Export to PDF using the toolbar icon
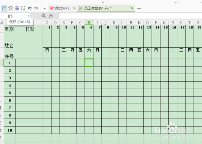The width and height of the screenshot is (202, 144). [x=11, y=8]
